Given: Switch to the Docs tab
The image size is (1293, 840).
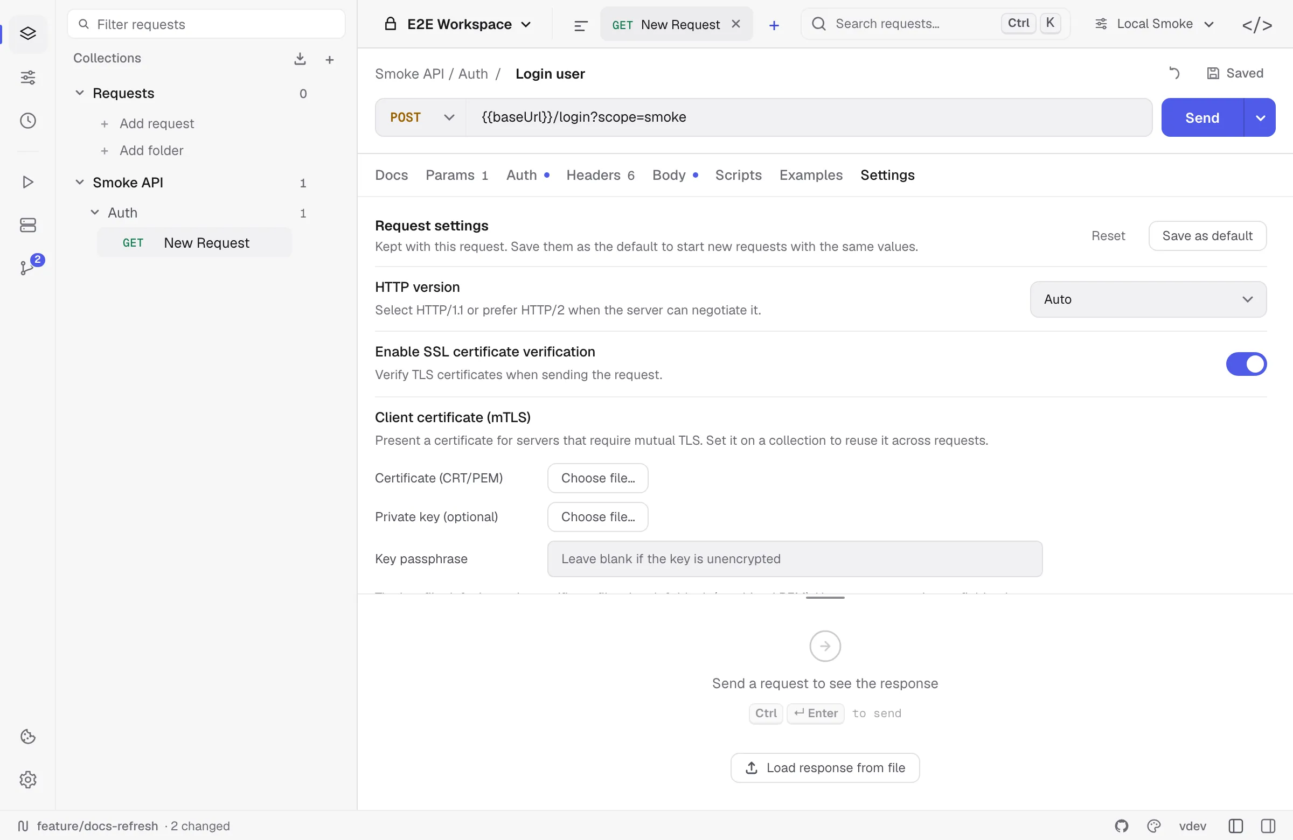Looking at the screenshot, I should pos(391,175).
